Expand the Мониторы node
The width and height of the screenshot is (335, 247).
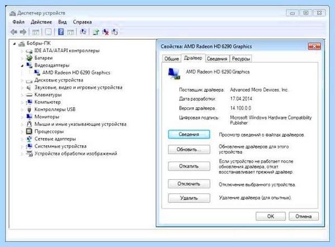tap(22, 117)
